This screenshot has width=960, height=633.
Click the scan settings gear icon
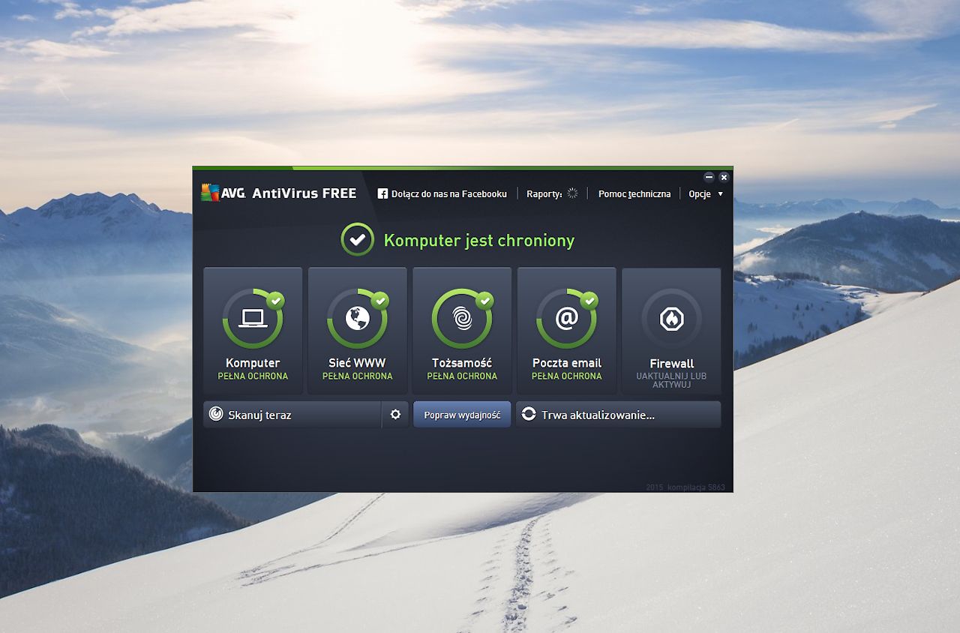click(395, 415)
